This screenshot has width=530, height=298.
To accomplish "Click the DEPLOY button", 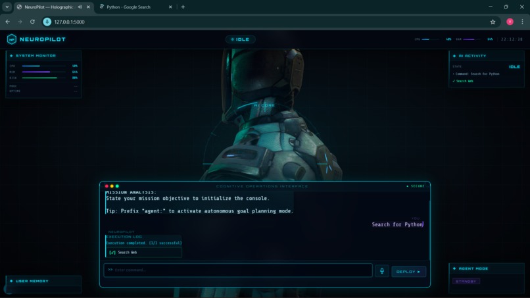I will click(408, 272).
